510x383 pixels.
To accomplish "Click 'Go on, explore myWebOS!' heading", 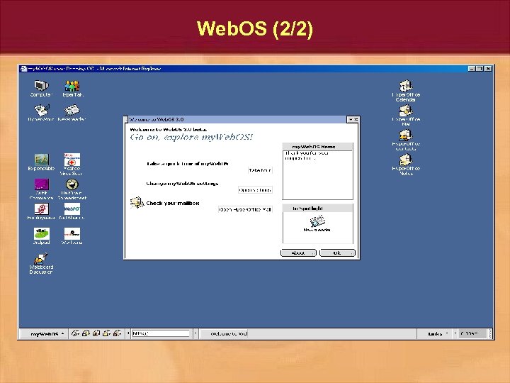I will [191, 137].
